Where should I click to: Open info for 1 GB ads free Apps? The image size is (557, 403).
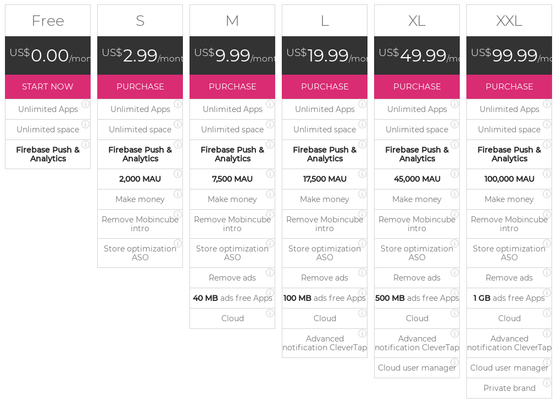pos(547,293)
